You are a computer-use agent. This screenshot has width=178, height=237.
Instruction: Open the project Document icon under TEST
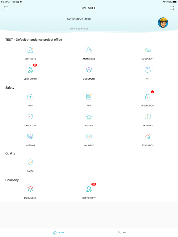tap(89, 70)
